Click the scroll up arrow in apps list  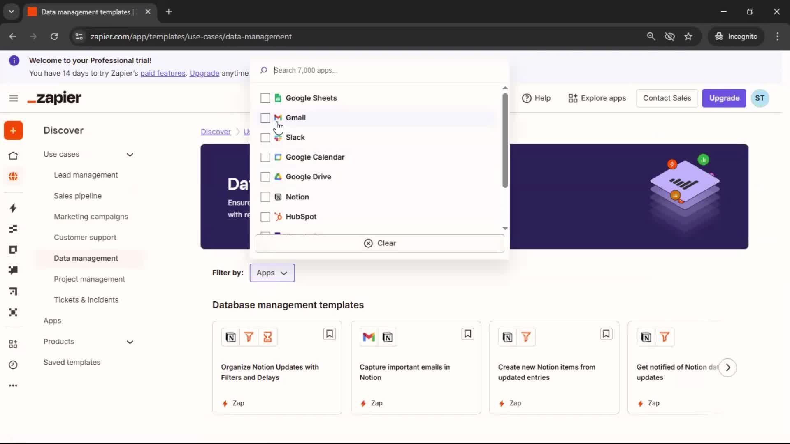pos(505,88)
